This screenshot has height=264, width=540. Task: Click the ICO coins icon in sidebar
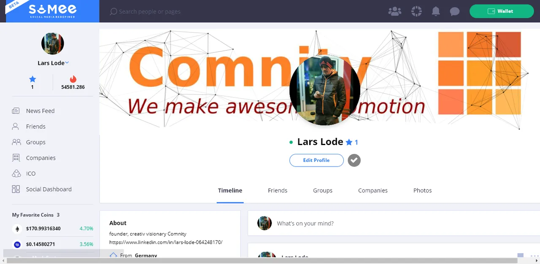pos(16,173)
